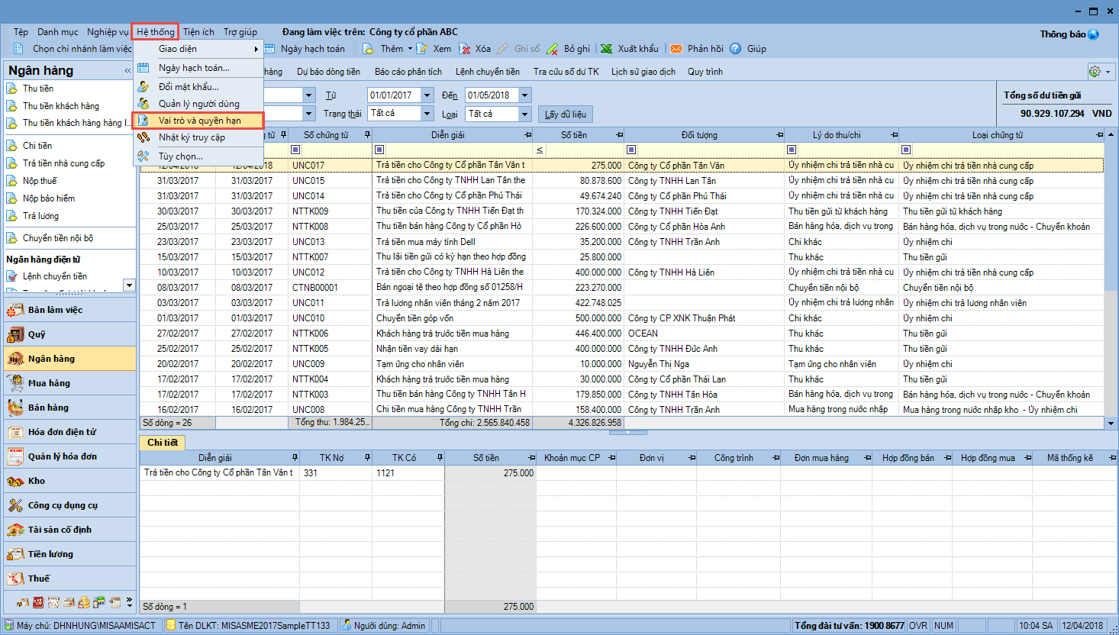Viewport: 1119px width, 635px height.
Task: Expand the Từ date dropdown
Action: pyautogui.click(x=427, y=95)
